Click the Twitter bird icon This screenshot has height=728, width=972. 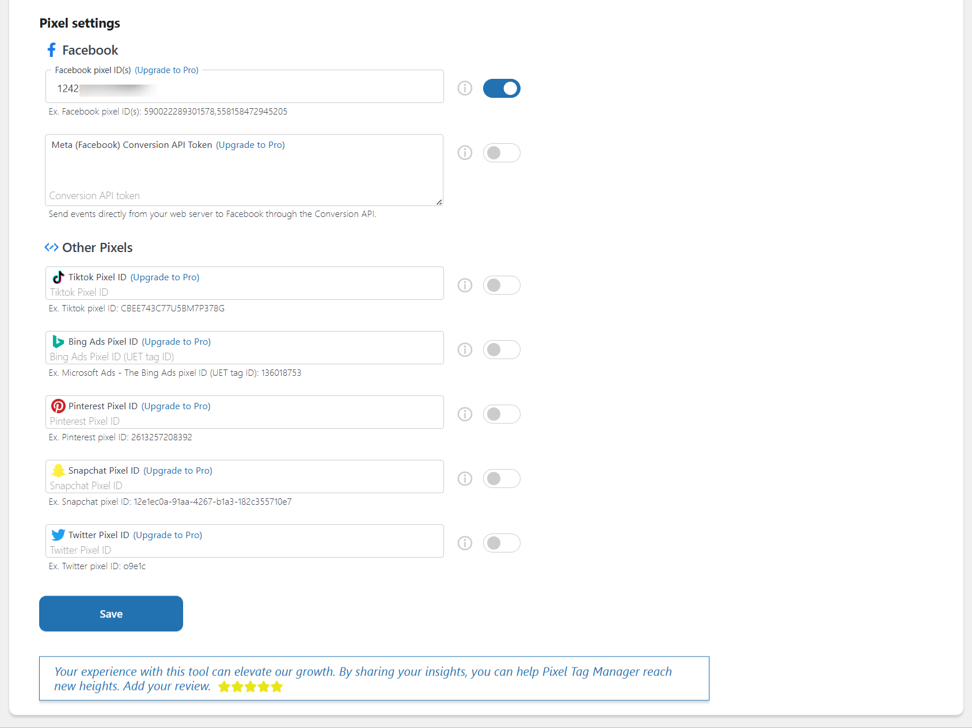click(x=58, y=535)
